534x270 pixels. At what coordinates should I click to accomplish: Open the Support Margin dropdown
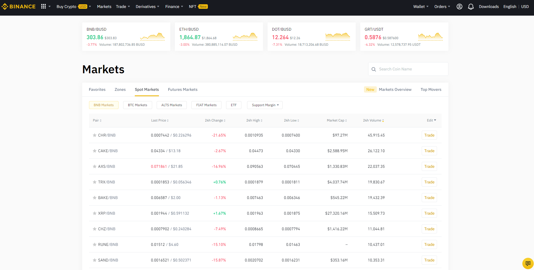pos(265,105)
